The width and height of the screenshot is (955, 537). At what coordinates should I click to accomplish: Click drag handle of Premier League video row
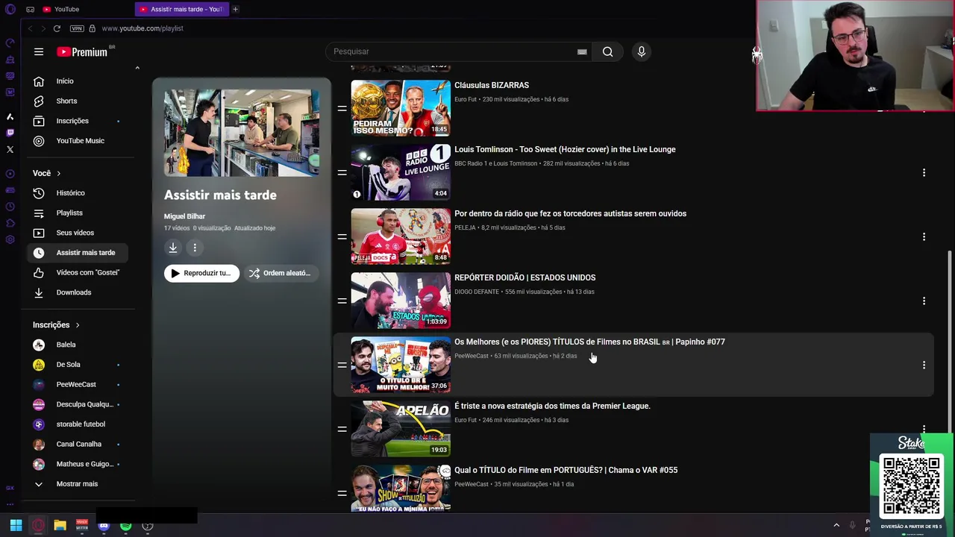(342, 429)
